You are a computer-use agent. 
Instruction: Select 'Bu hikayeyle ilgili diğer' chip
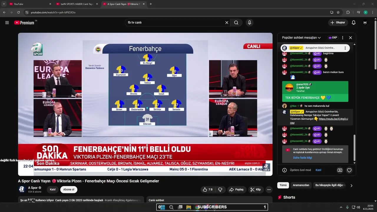click(x=330, y=185)
